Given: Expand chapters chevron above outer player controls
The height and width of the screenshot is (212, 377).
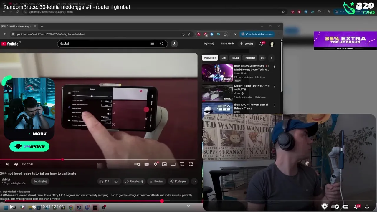Looking at the screenshot, I should pyautogui.click(x=188, y=206).
